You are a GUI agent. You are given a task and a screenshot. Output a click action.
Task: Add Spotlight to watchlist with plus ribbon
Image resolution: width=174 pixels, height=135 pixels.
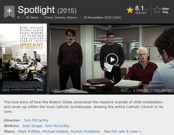click(9, 11)
